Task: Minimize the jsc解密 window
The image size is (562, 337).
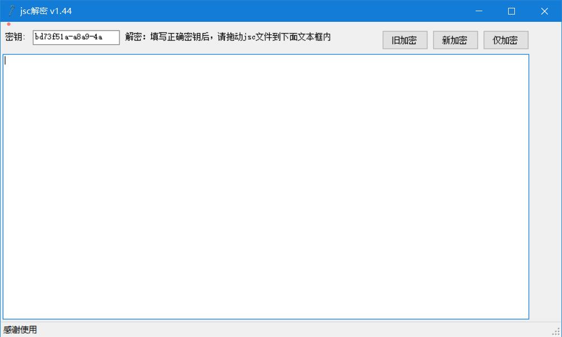Action: 479,11
